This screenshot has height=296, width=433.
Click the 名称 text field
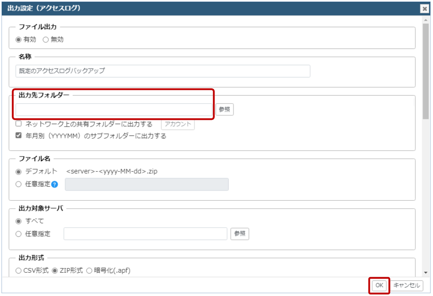click(x=163, y=71)
